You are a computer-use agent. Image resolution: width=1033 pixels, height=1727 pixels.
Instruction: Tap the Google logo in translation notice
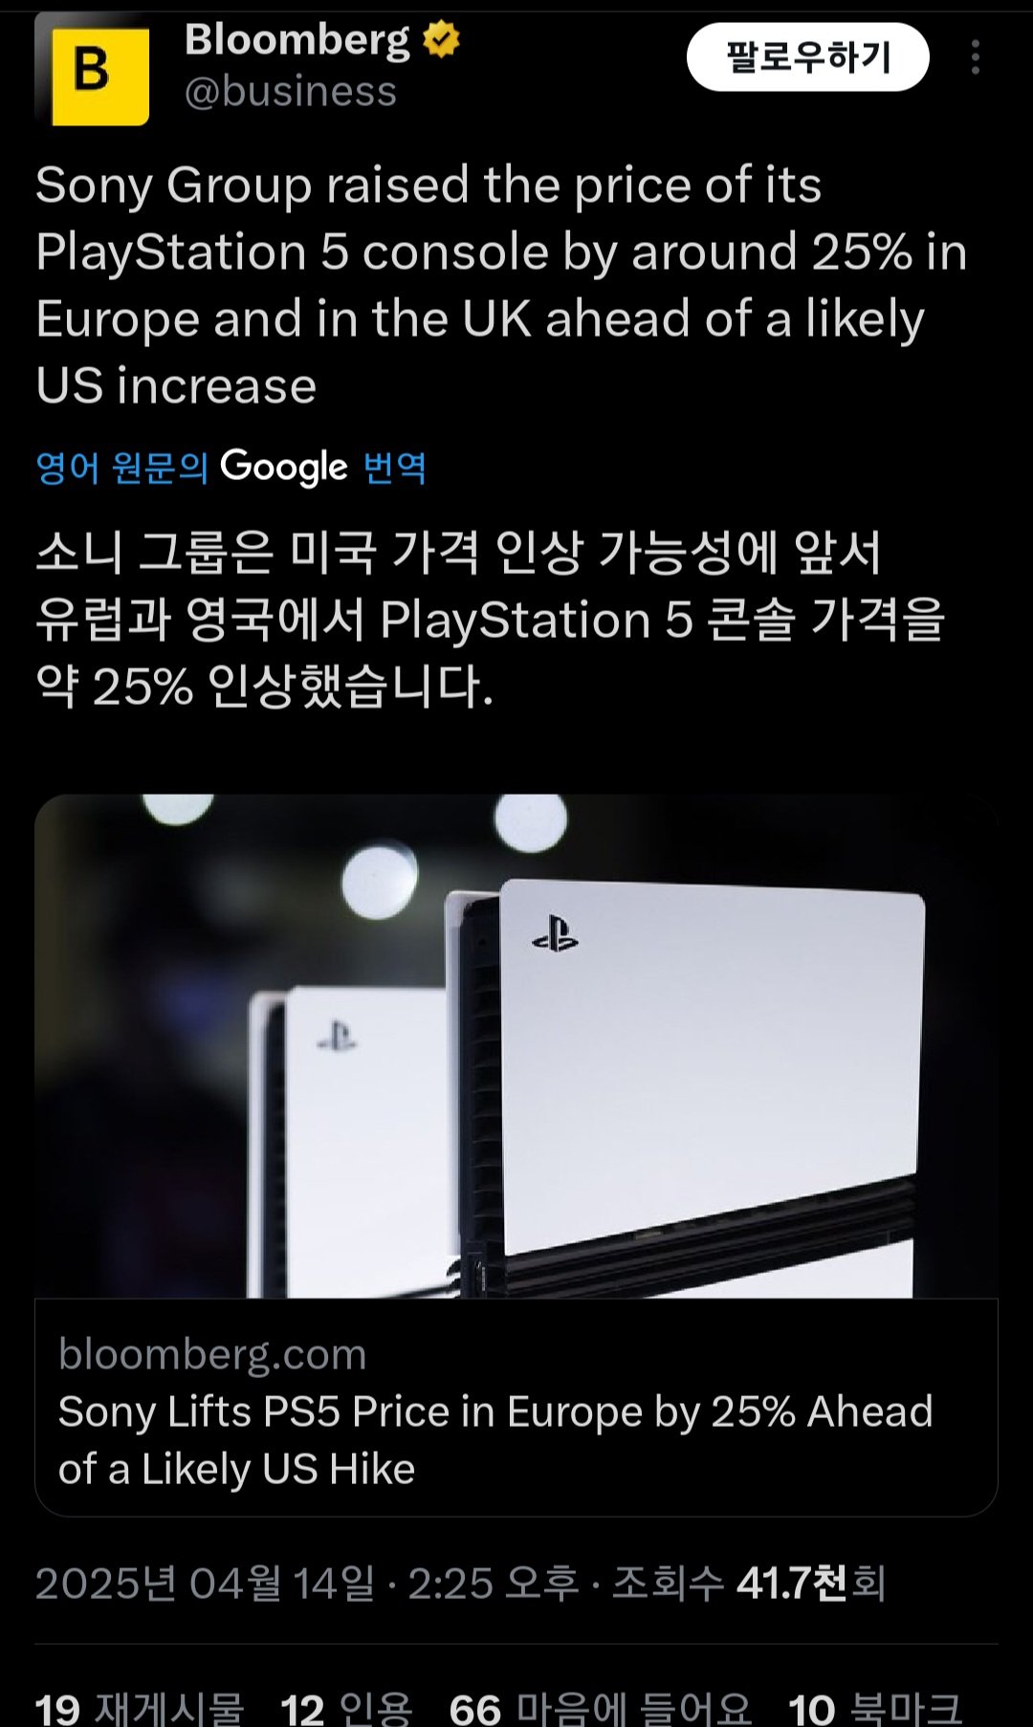284,468
